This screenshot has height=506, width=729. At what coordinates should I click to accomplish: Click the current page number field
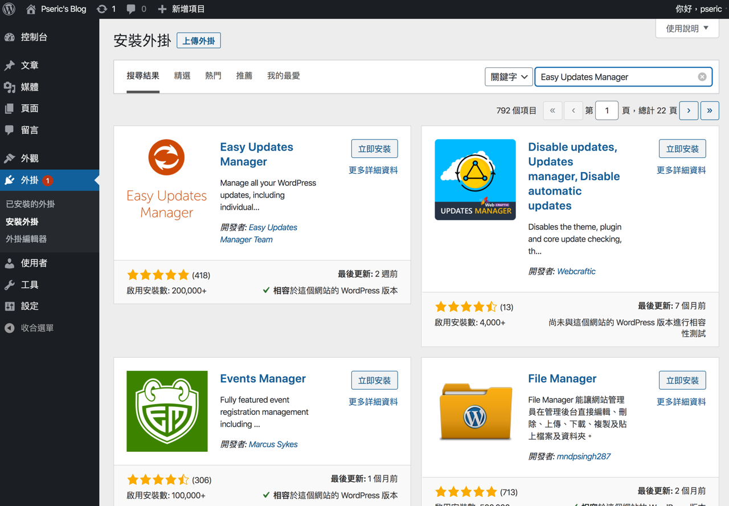coord(607,111)
